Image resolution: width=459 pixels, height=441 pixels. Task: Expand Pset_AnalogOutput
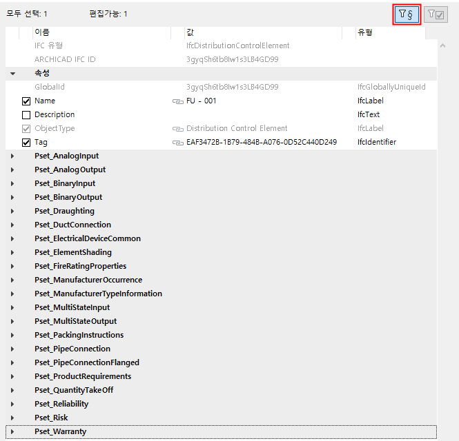tap(12, 170)
